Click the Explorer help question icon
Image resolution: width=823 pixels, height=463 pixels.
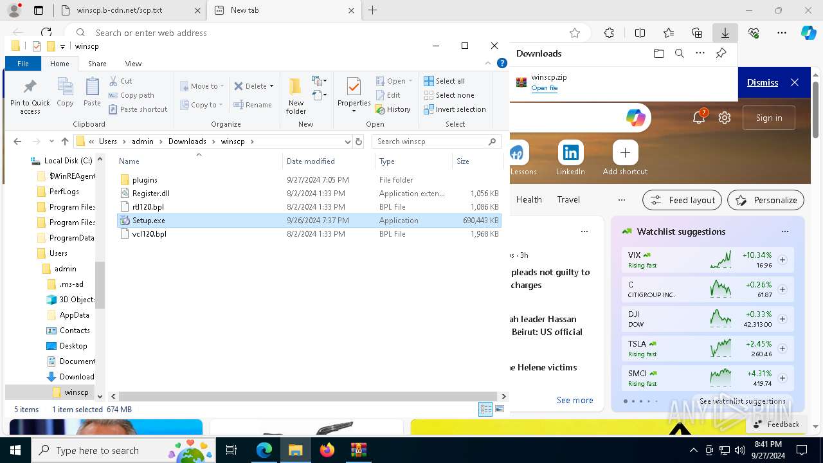pyautogui.click(x=502, y=63)
